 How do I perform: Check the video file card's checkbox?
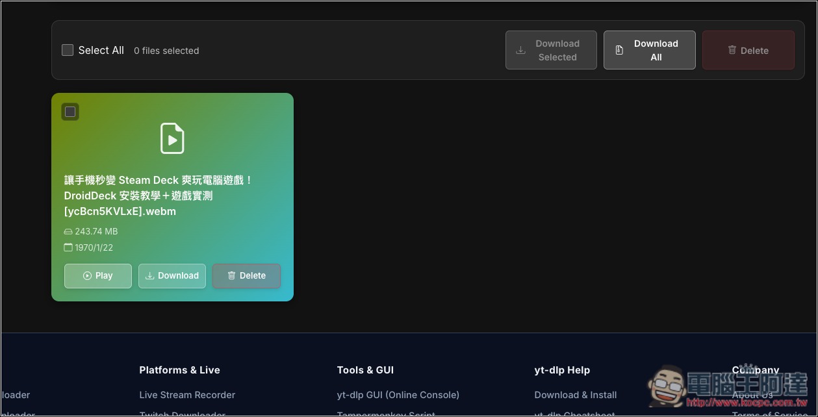(70, 112)
